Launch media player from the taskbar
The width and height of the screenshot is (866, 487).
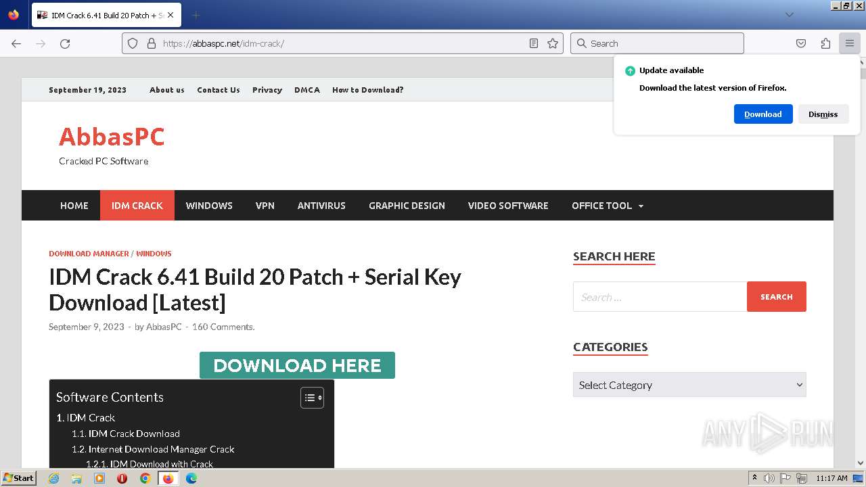point(99,478)
